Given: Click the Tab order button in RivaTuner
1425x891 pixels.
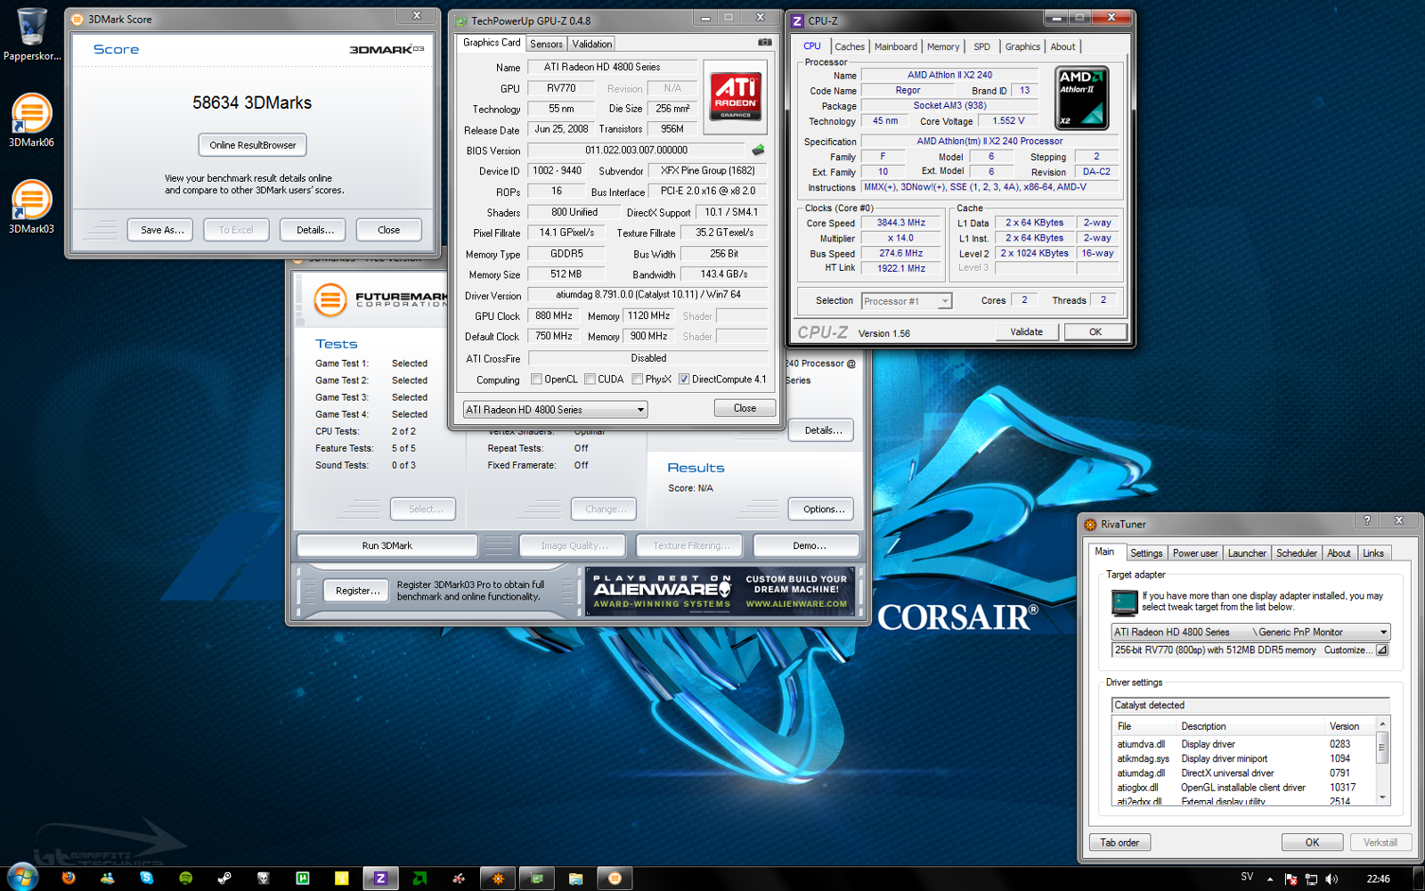Looking at the screenshot, I should (1120, 843).
